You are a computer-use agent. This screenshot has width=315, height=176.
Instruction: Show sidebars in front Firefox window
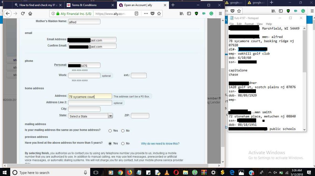tap(189, 14)
